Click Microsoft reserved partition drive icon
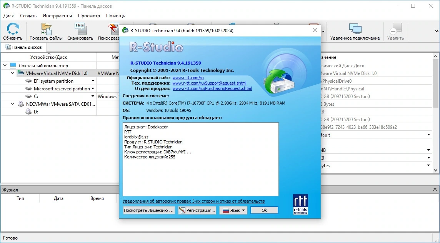This screenshot has height=243, width=440. click(28, 89)
